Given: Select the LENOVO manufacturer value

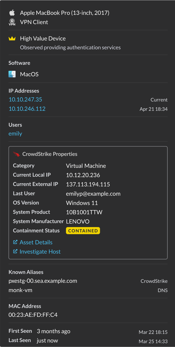Looking at the screenshot, I should pyautogui.click(x=78, y=221).
